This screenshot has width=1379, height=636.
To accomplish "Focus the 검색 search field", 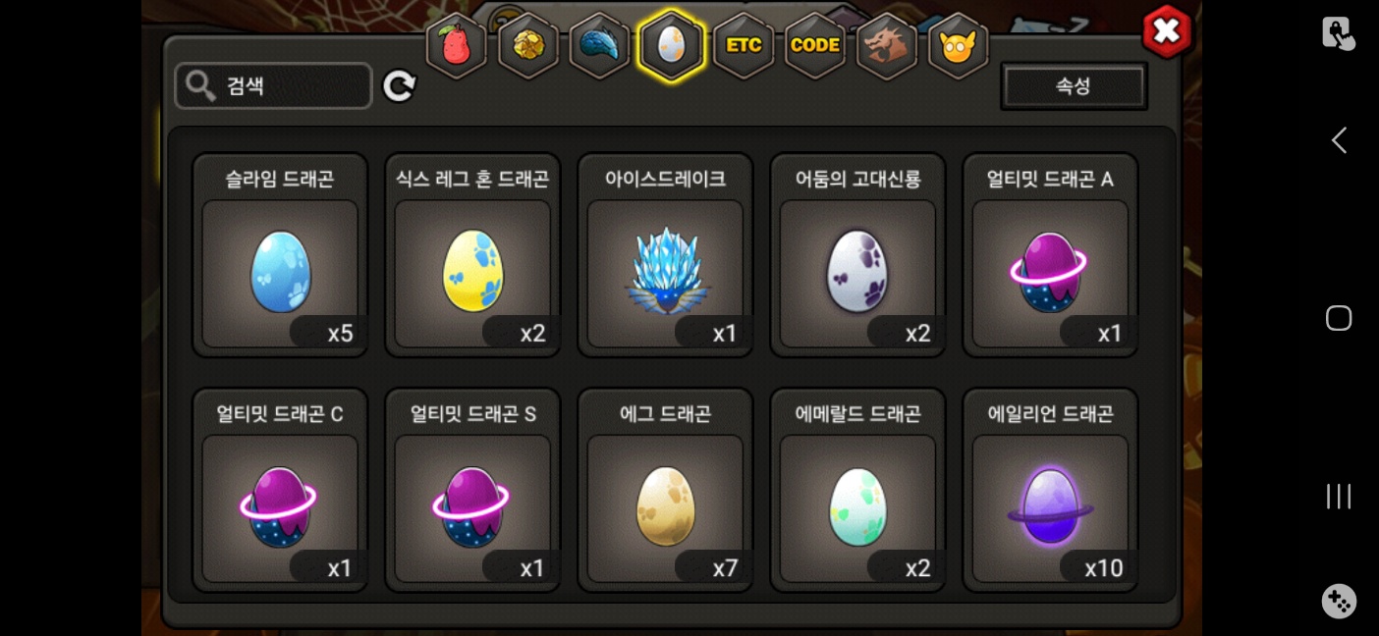I will point(273,86).
